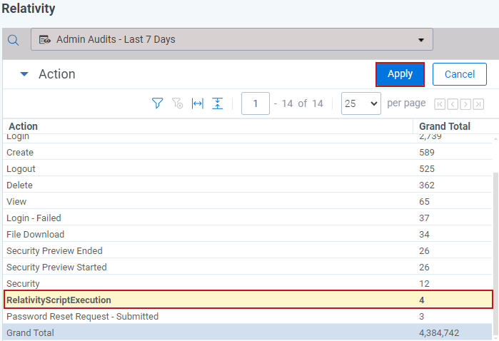The height and width of the screenshot is (341, 499).
Task: Select Password Reset Request - Submitted row
Action: point(247,317)
